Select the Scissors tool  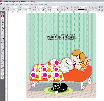pyautogui.click(x=2, y=43)
